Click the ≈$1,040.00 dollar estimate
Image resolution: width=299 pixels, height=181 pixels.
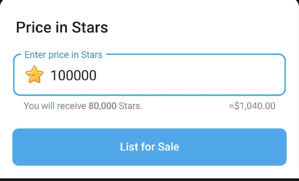[252, 106]
